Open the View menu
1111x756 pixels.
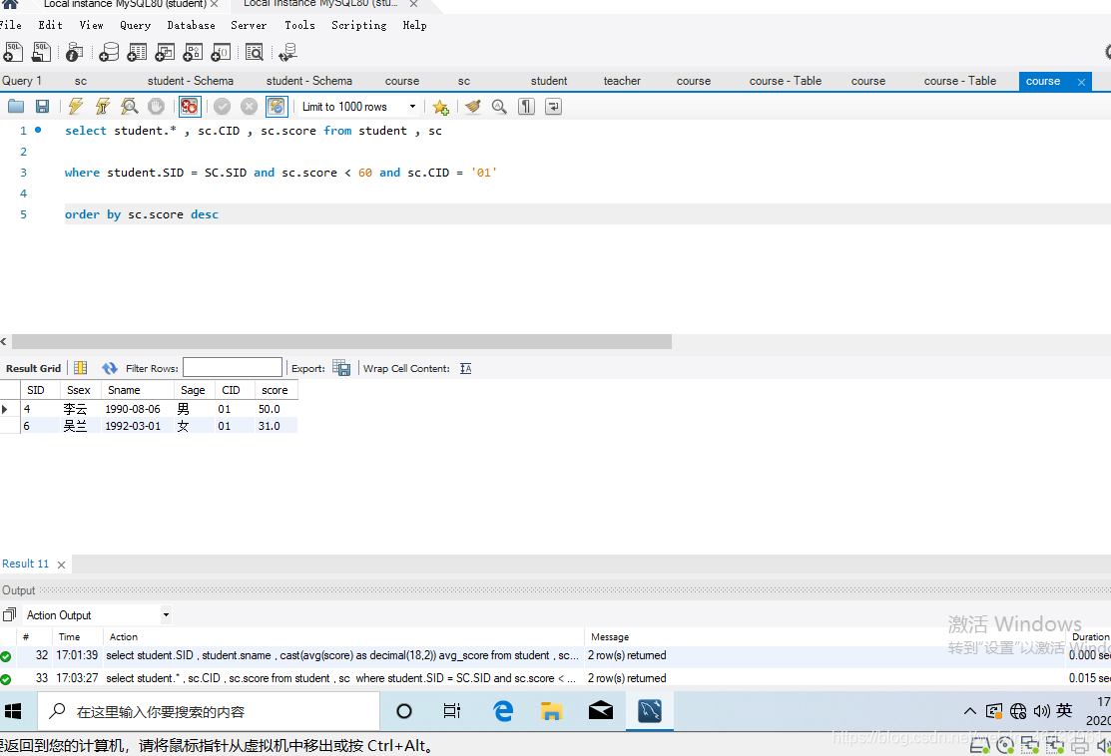[92, 25]
